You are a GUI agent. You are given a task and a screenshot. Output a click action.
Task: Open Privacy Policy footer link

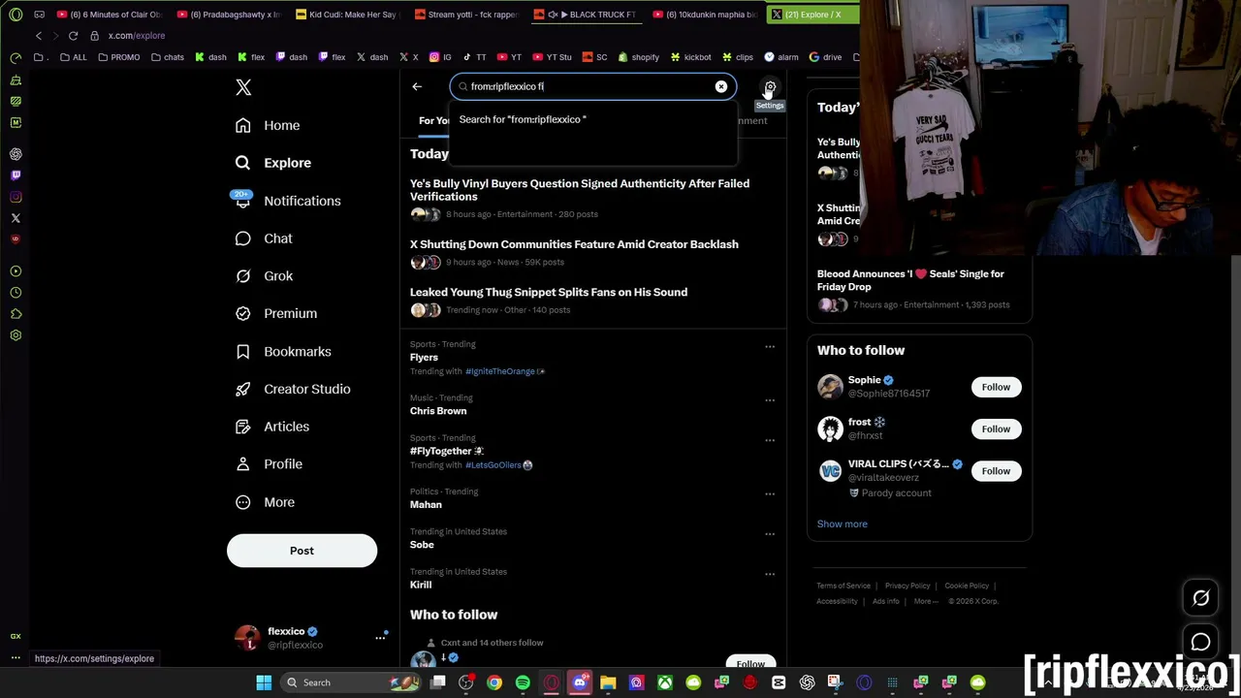[907, 586]
